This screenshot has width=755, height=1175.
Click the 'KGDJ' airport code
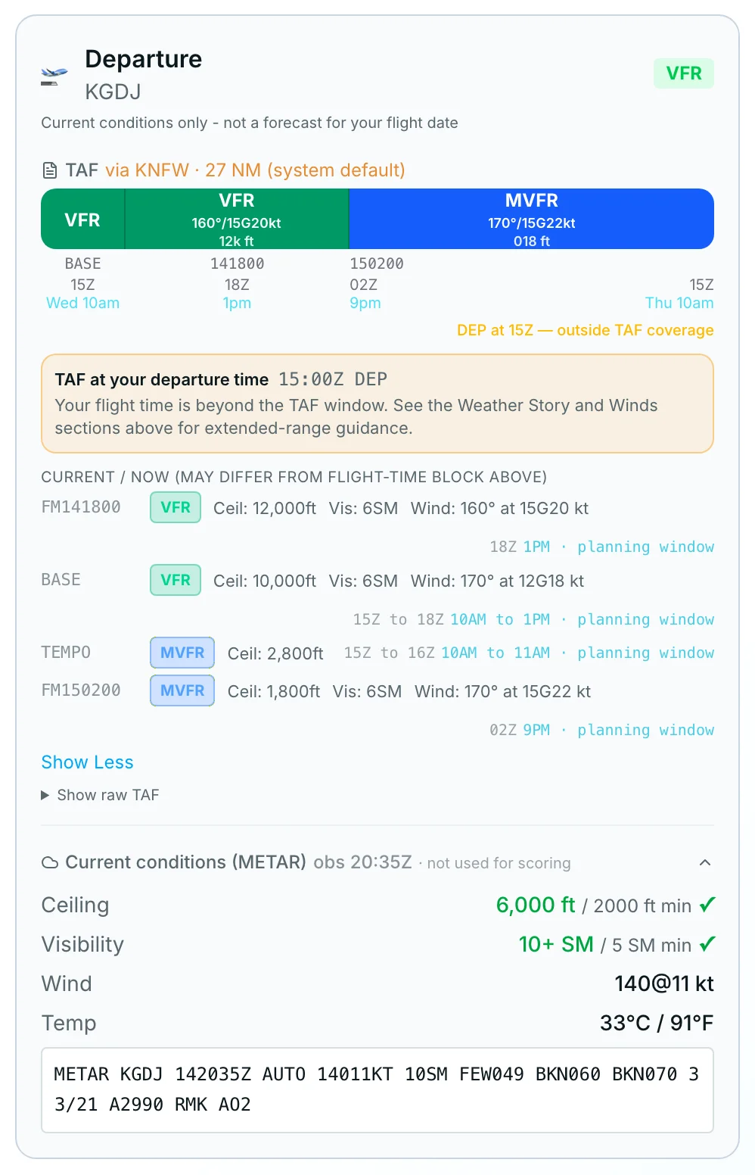[113, 92]
